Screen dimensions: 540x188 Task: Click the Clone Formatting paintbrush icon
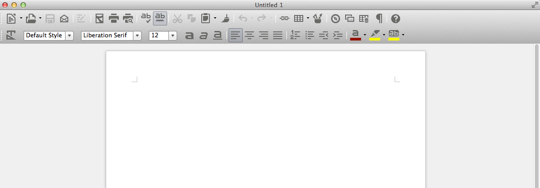point(225,19)
